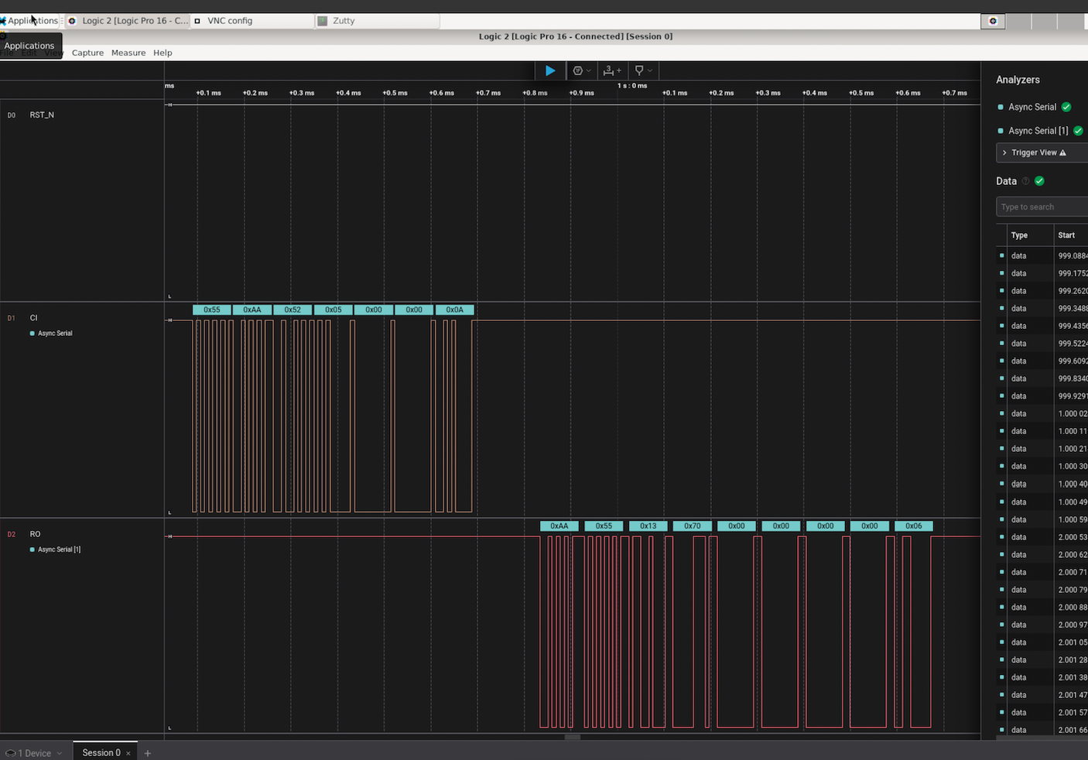Click the teal color square of Async Serial [1] analyzer

pyautogui.click(x=1001, y=131)
